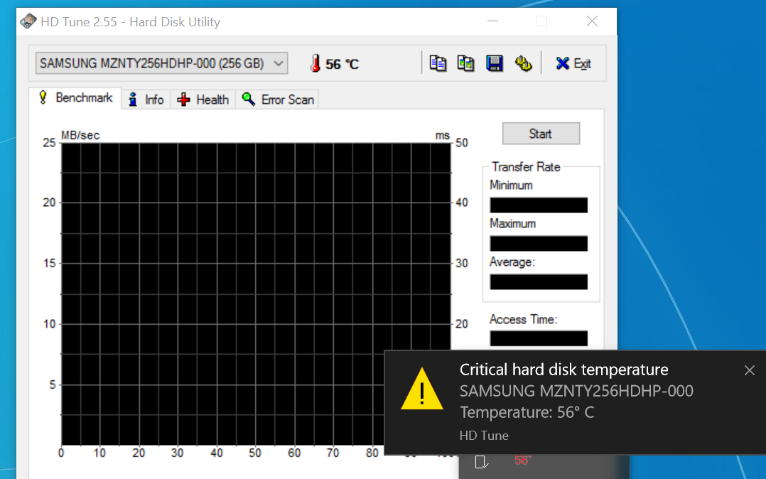Dismiss the Critical hard disk temperature notification
Viewport: 766px width, 479px height.
coord(750,370)
